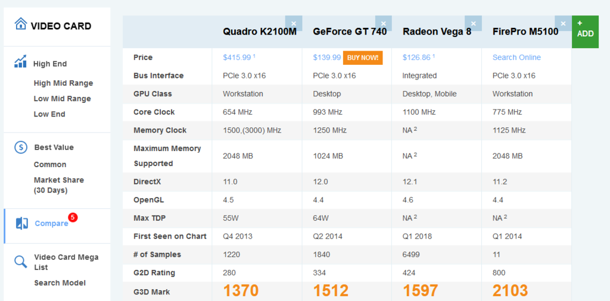Click the DirectX value 12.1
This screenshot has height=301, width=610.
click(409, 182)
